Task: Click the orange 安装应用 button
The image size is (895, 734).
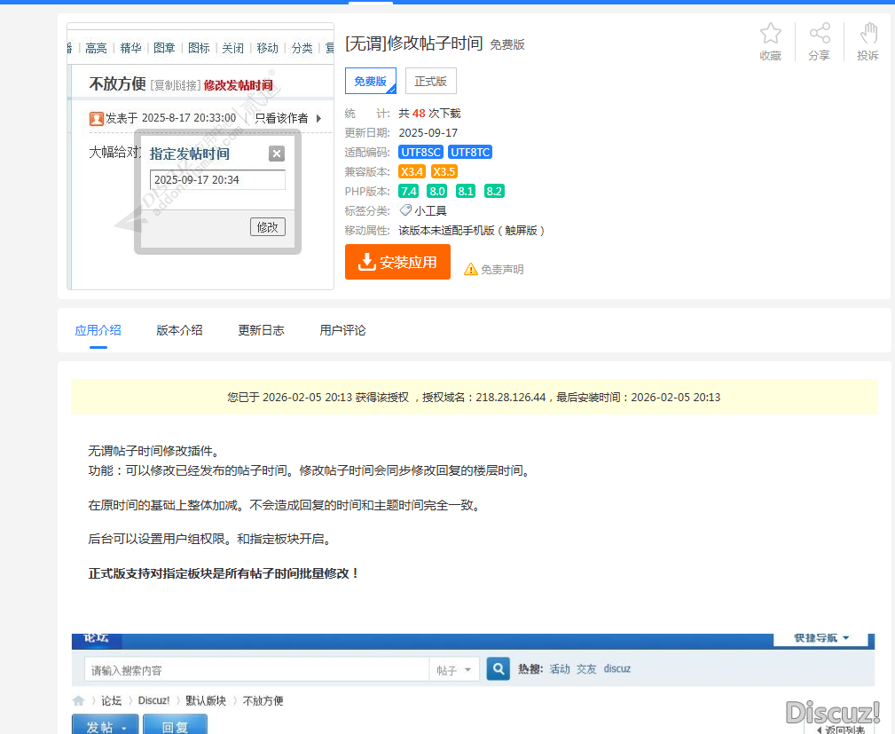Action: coord(397,262)
